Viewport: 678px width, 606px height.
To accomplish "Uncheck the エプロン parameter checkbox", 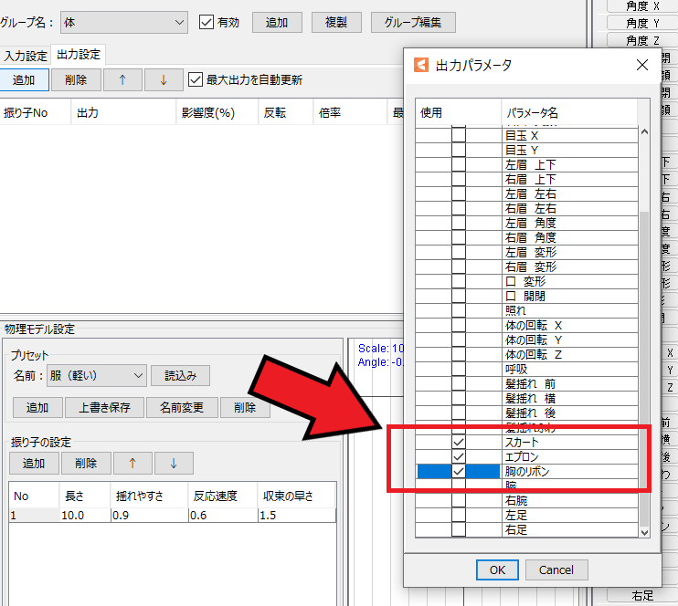I will coord(459,456).
